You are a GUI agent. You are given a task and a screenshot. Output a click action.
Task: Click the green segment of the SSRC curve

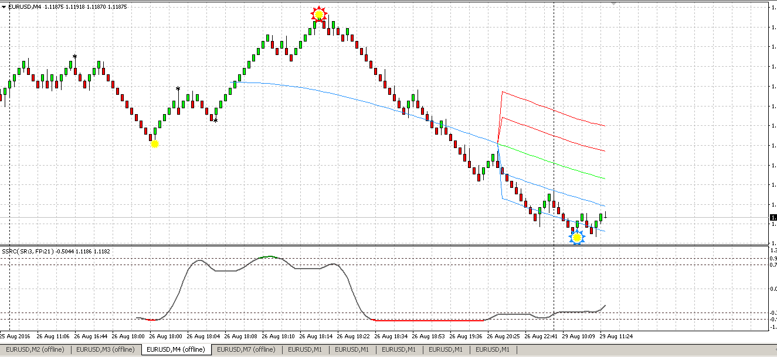click(270, 257)
